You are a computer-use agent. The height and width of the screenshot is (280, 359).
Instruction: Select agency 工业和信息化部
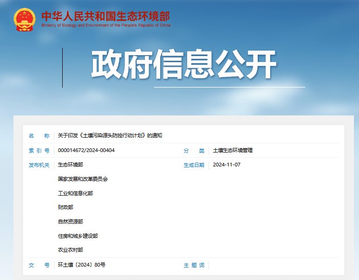[x=75, y=193]
